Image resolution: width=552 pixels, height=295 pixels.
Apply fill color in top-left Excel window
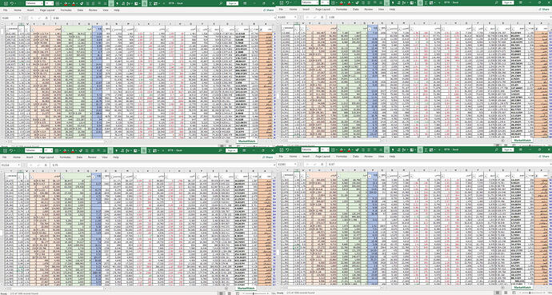pos(66,3)
